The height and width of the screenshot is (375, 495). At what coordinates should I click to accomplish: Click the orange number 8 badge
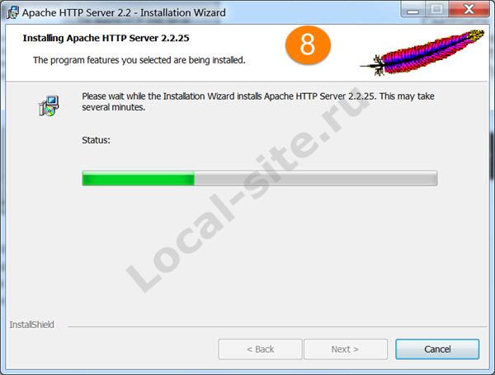point(308,45)
